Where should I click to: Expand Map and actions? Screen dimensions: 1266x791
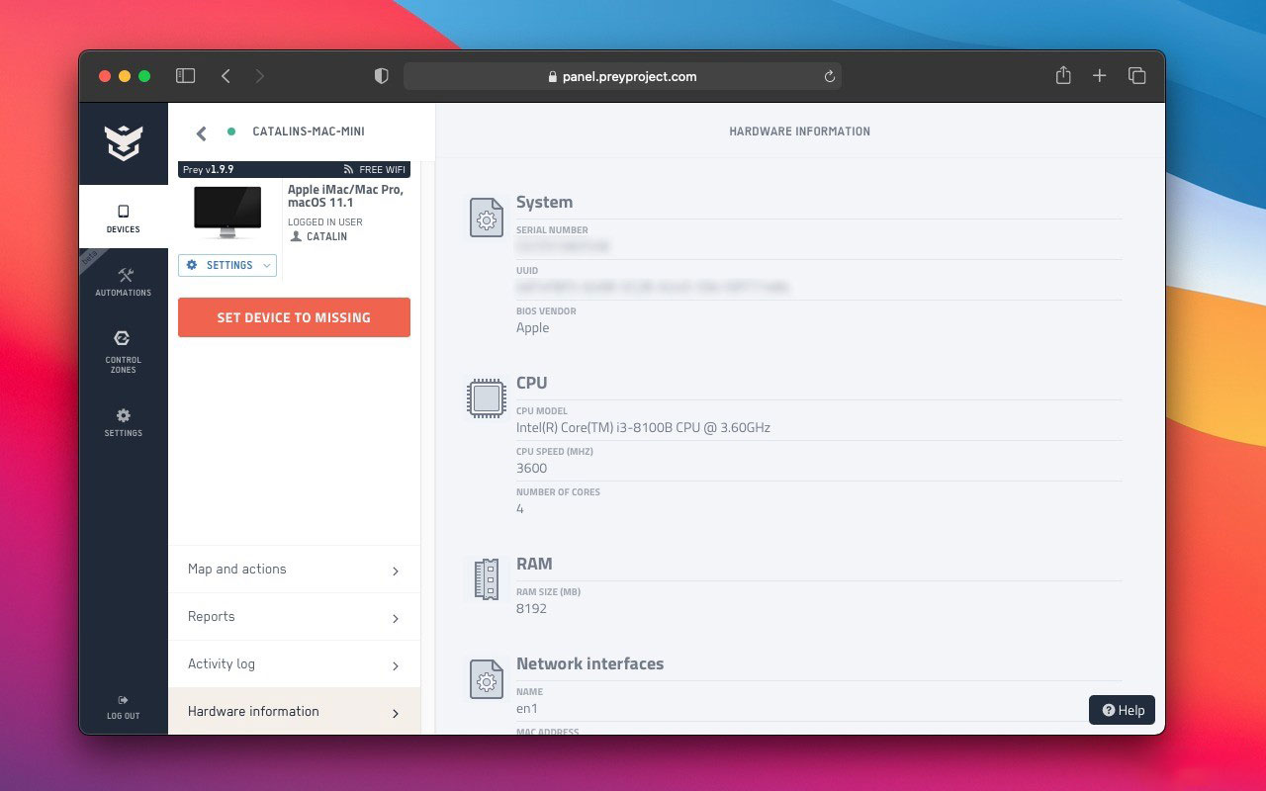pyautogui.click(x=295, y=570)
